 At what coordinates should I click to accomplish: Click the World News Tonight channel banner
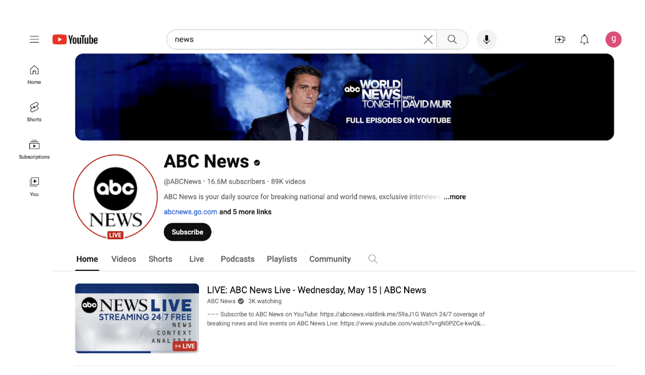(x=344, y=97)
